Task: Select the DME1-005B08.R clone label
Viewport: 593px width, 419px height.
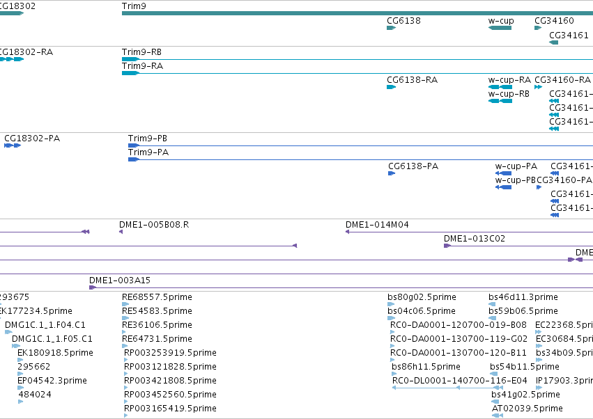Action: point(154,225)
